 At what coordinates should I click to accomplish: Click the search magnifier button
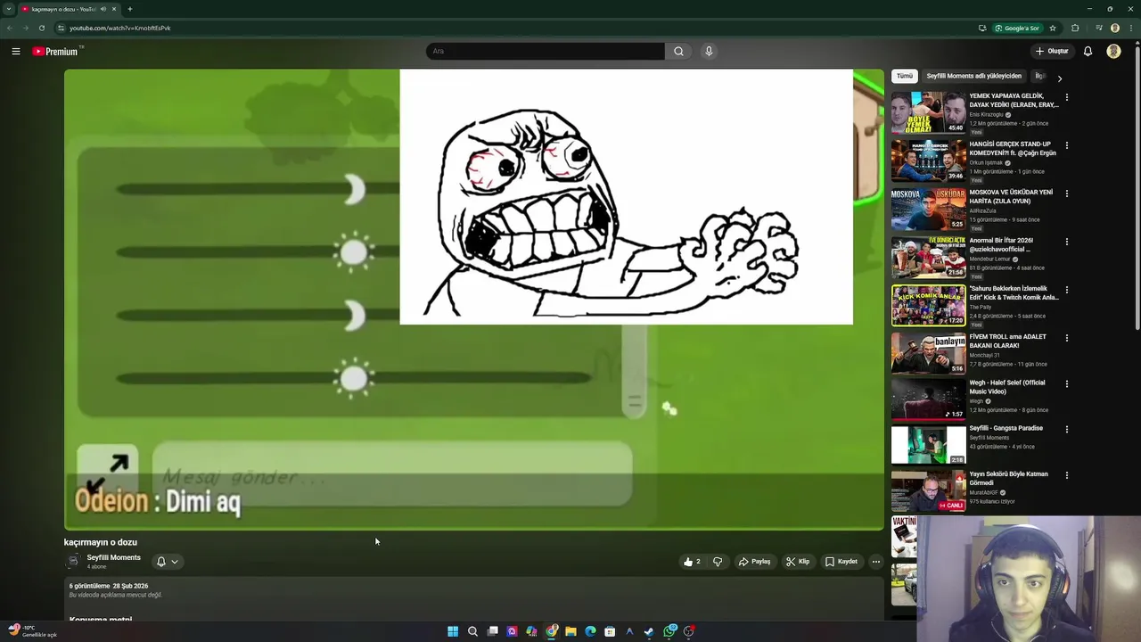(678, 52)
